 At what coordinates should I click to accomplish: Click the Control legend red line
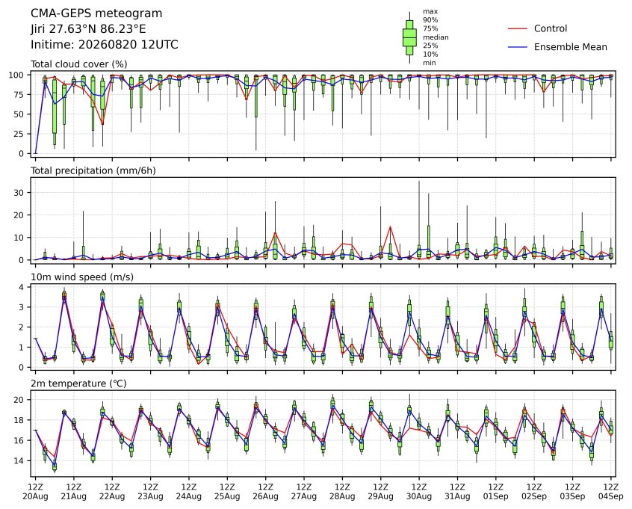click(x=518, y=28)
